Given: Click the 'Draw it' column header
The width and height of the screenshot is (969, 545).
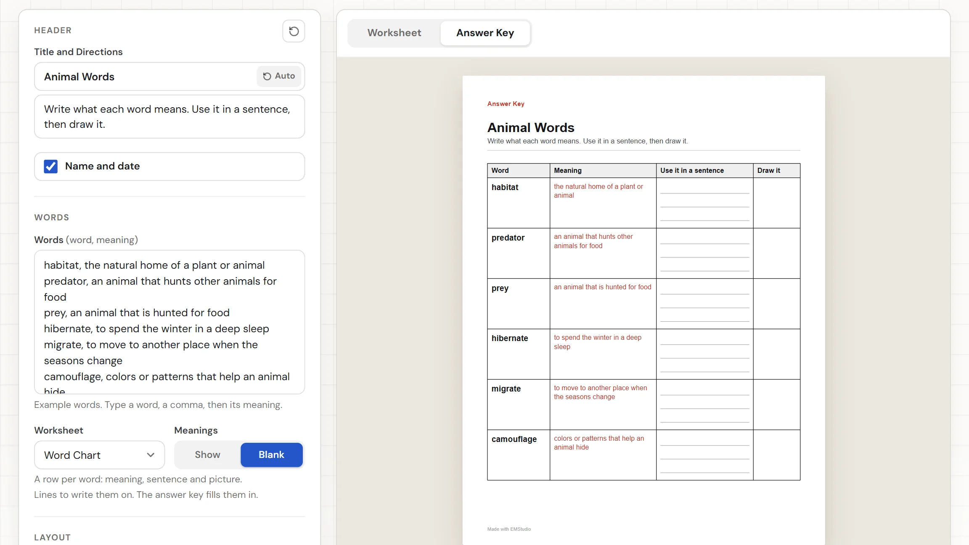Looking at the screenshot, I should (x=768, y=170).
